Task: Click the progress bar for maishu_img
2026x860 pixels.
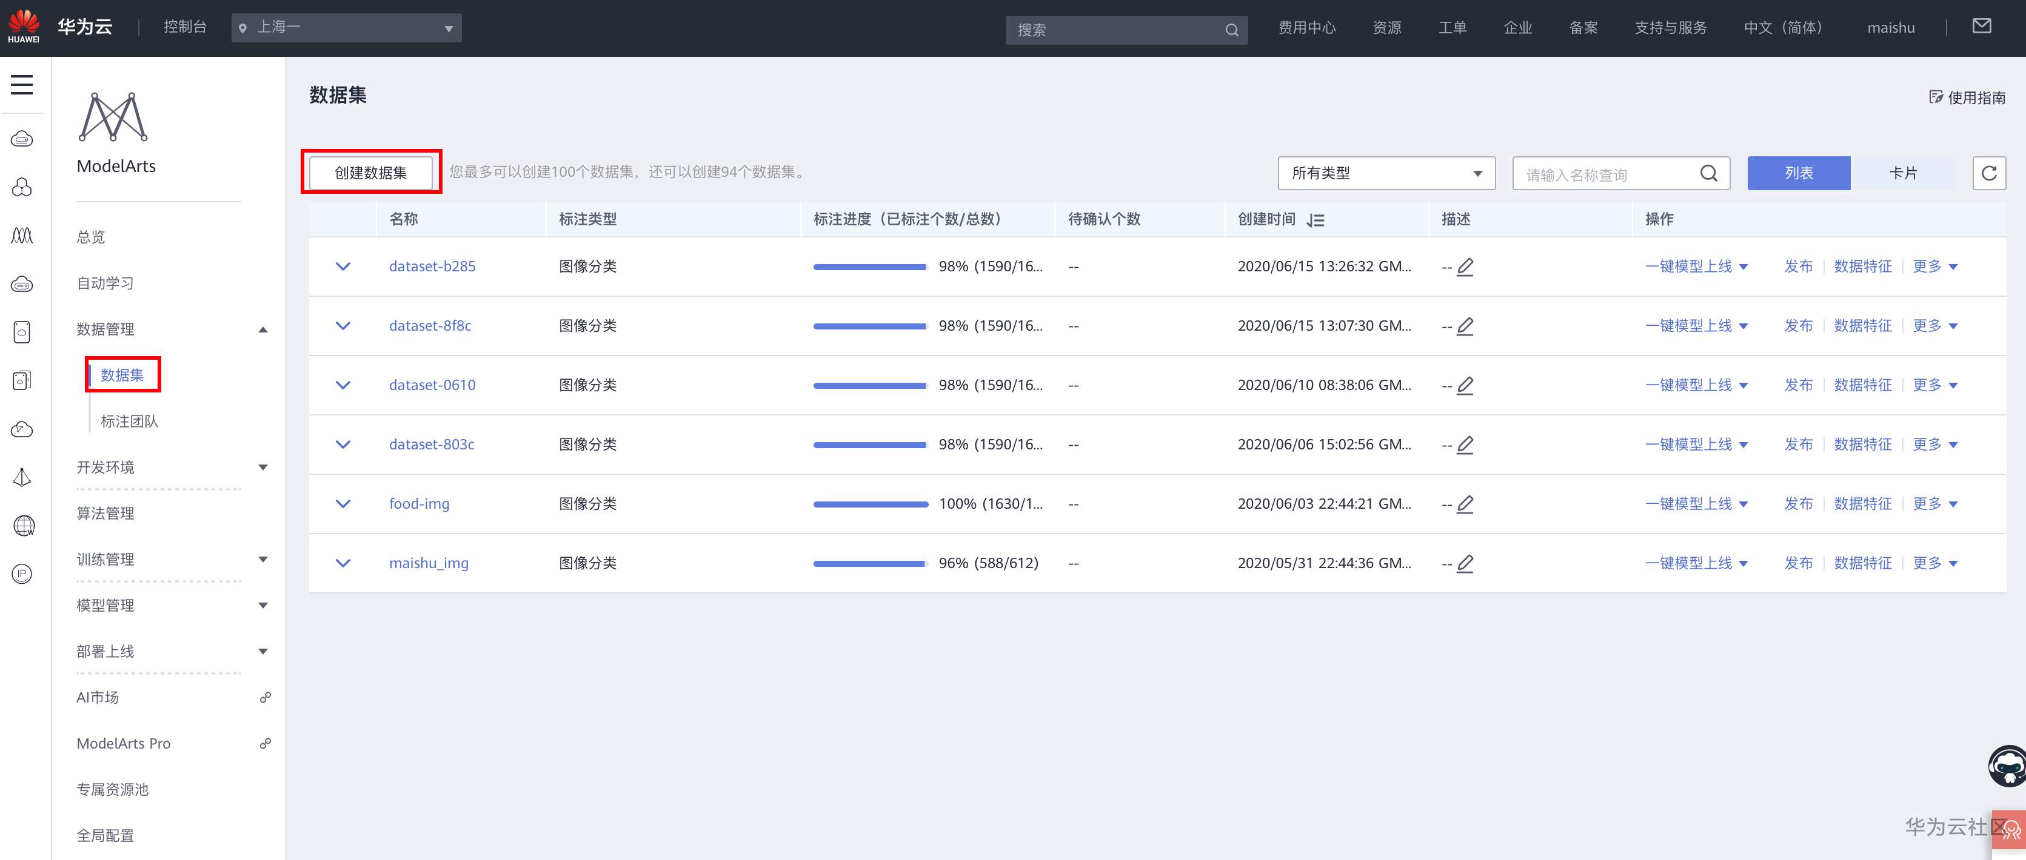Action: 870,563
